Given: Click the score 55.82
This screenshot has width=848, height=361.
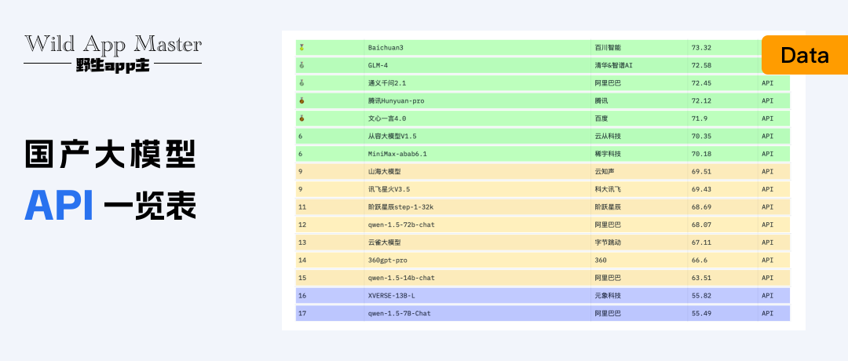Looking at the screenshot, I should [701, 296].
